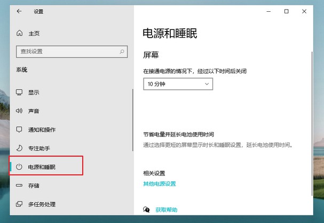Click the 通知和操作 message icon
The image size is (324, 223).
(19, 129)
